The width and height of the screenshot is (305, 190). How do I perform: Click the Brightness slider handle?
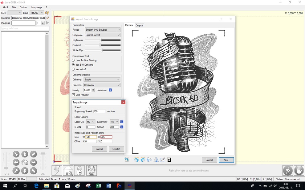coord(100,40)
